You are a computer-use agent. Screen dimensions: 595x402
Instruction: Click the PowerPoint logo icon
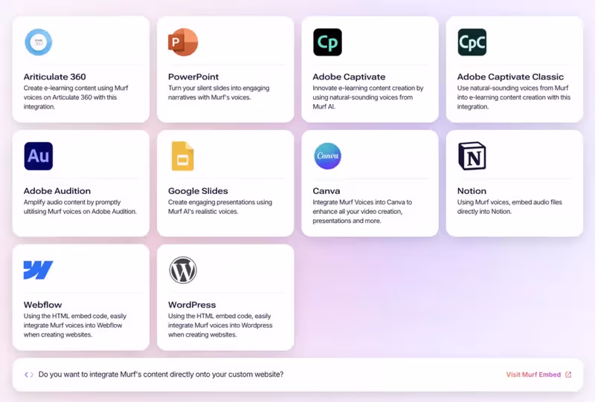[x=183, y=42]
